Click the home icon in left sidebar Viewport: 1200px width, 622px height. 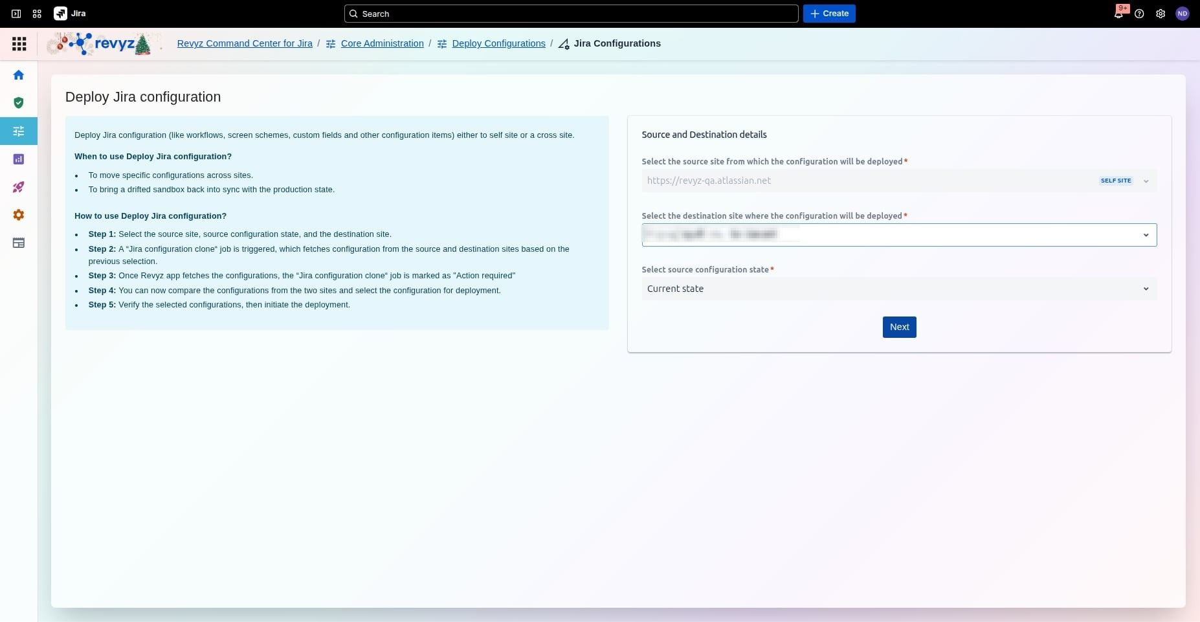tap(19, 75)
